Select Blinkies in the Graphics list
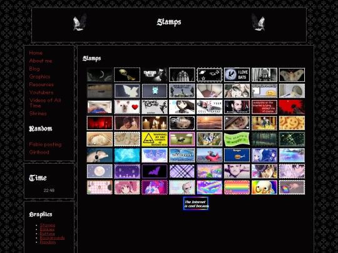Image resolution: width=338 pixels, height=253 pixels. click(x=47, y=229)
